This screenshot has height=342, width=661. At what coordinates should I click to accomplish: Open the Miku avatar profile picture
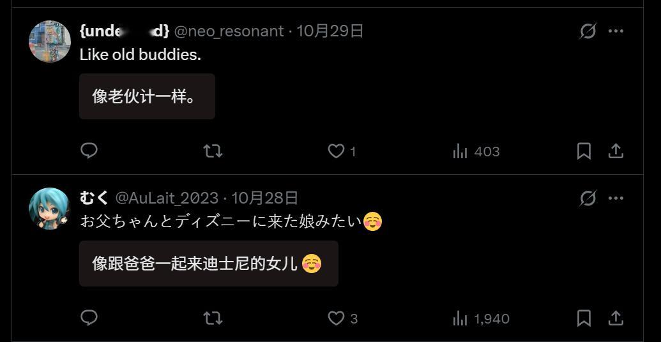(x=50, y=208)
